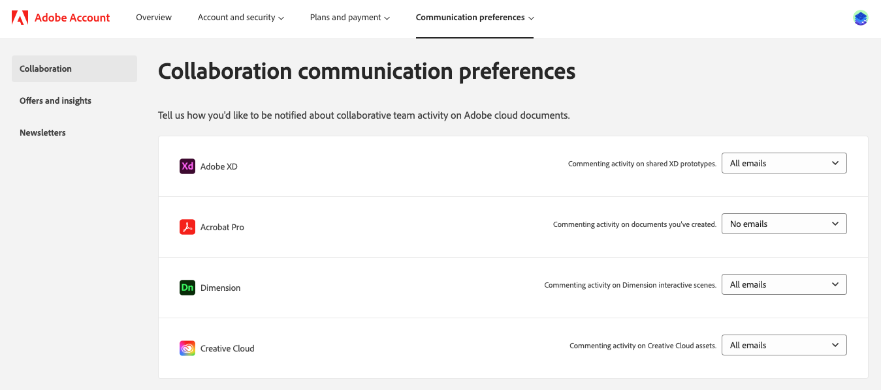Open the profile avatar menu

[x=860, y=18]
